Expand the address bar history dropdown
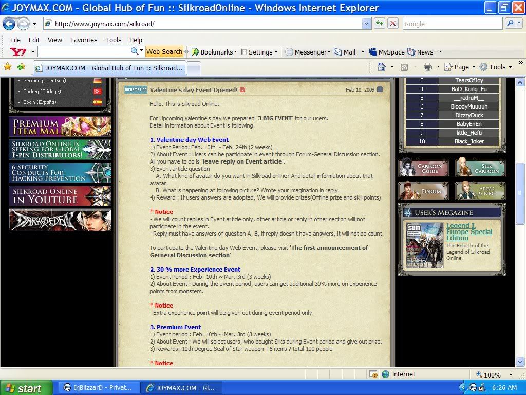 pos(366,24)
